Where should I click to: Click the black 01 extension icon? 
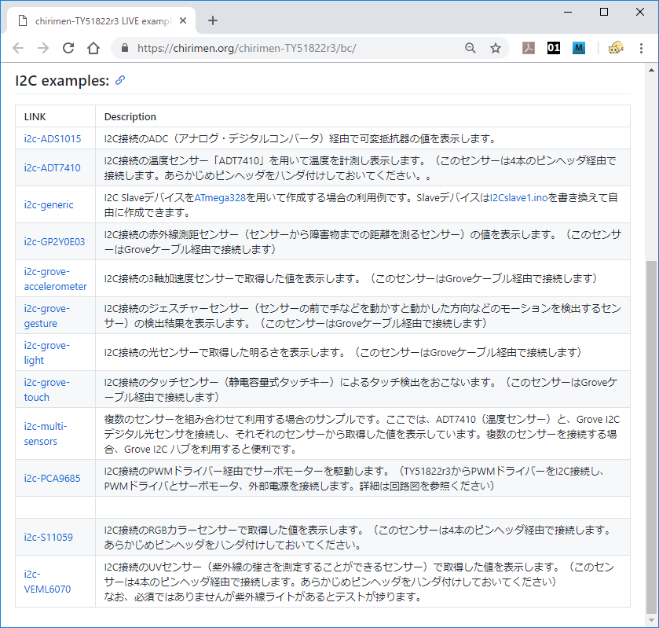pyautogui.click(x=554, y=48)
